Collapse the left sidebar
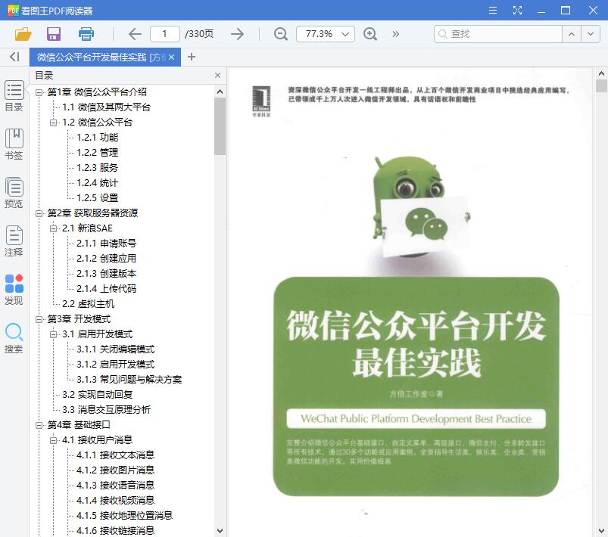Viewport: 608px width, 537px height. (14, 57)
